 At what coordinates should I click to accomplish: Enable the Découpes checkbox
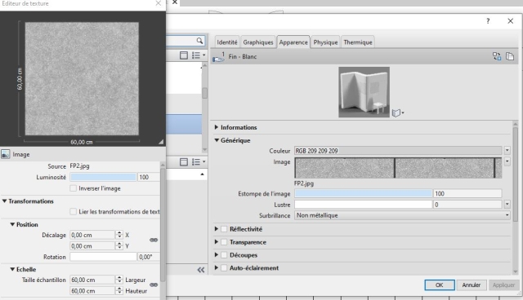224,255
